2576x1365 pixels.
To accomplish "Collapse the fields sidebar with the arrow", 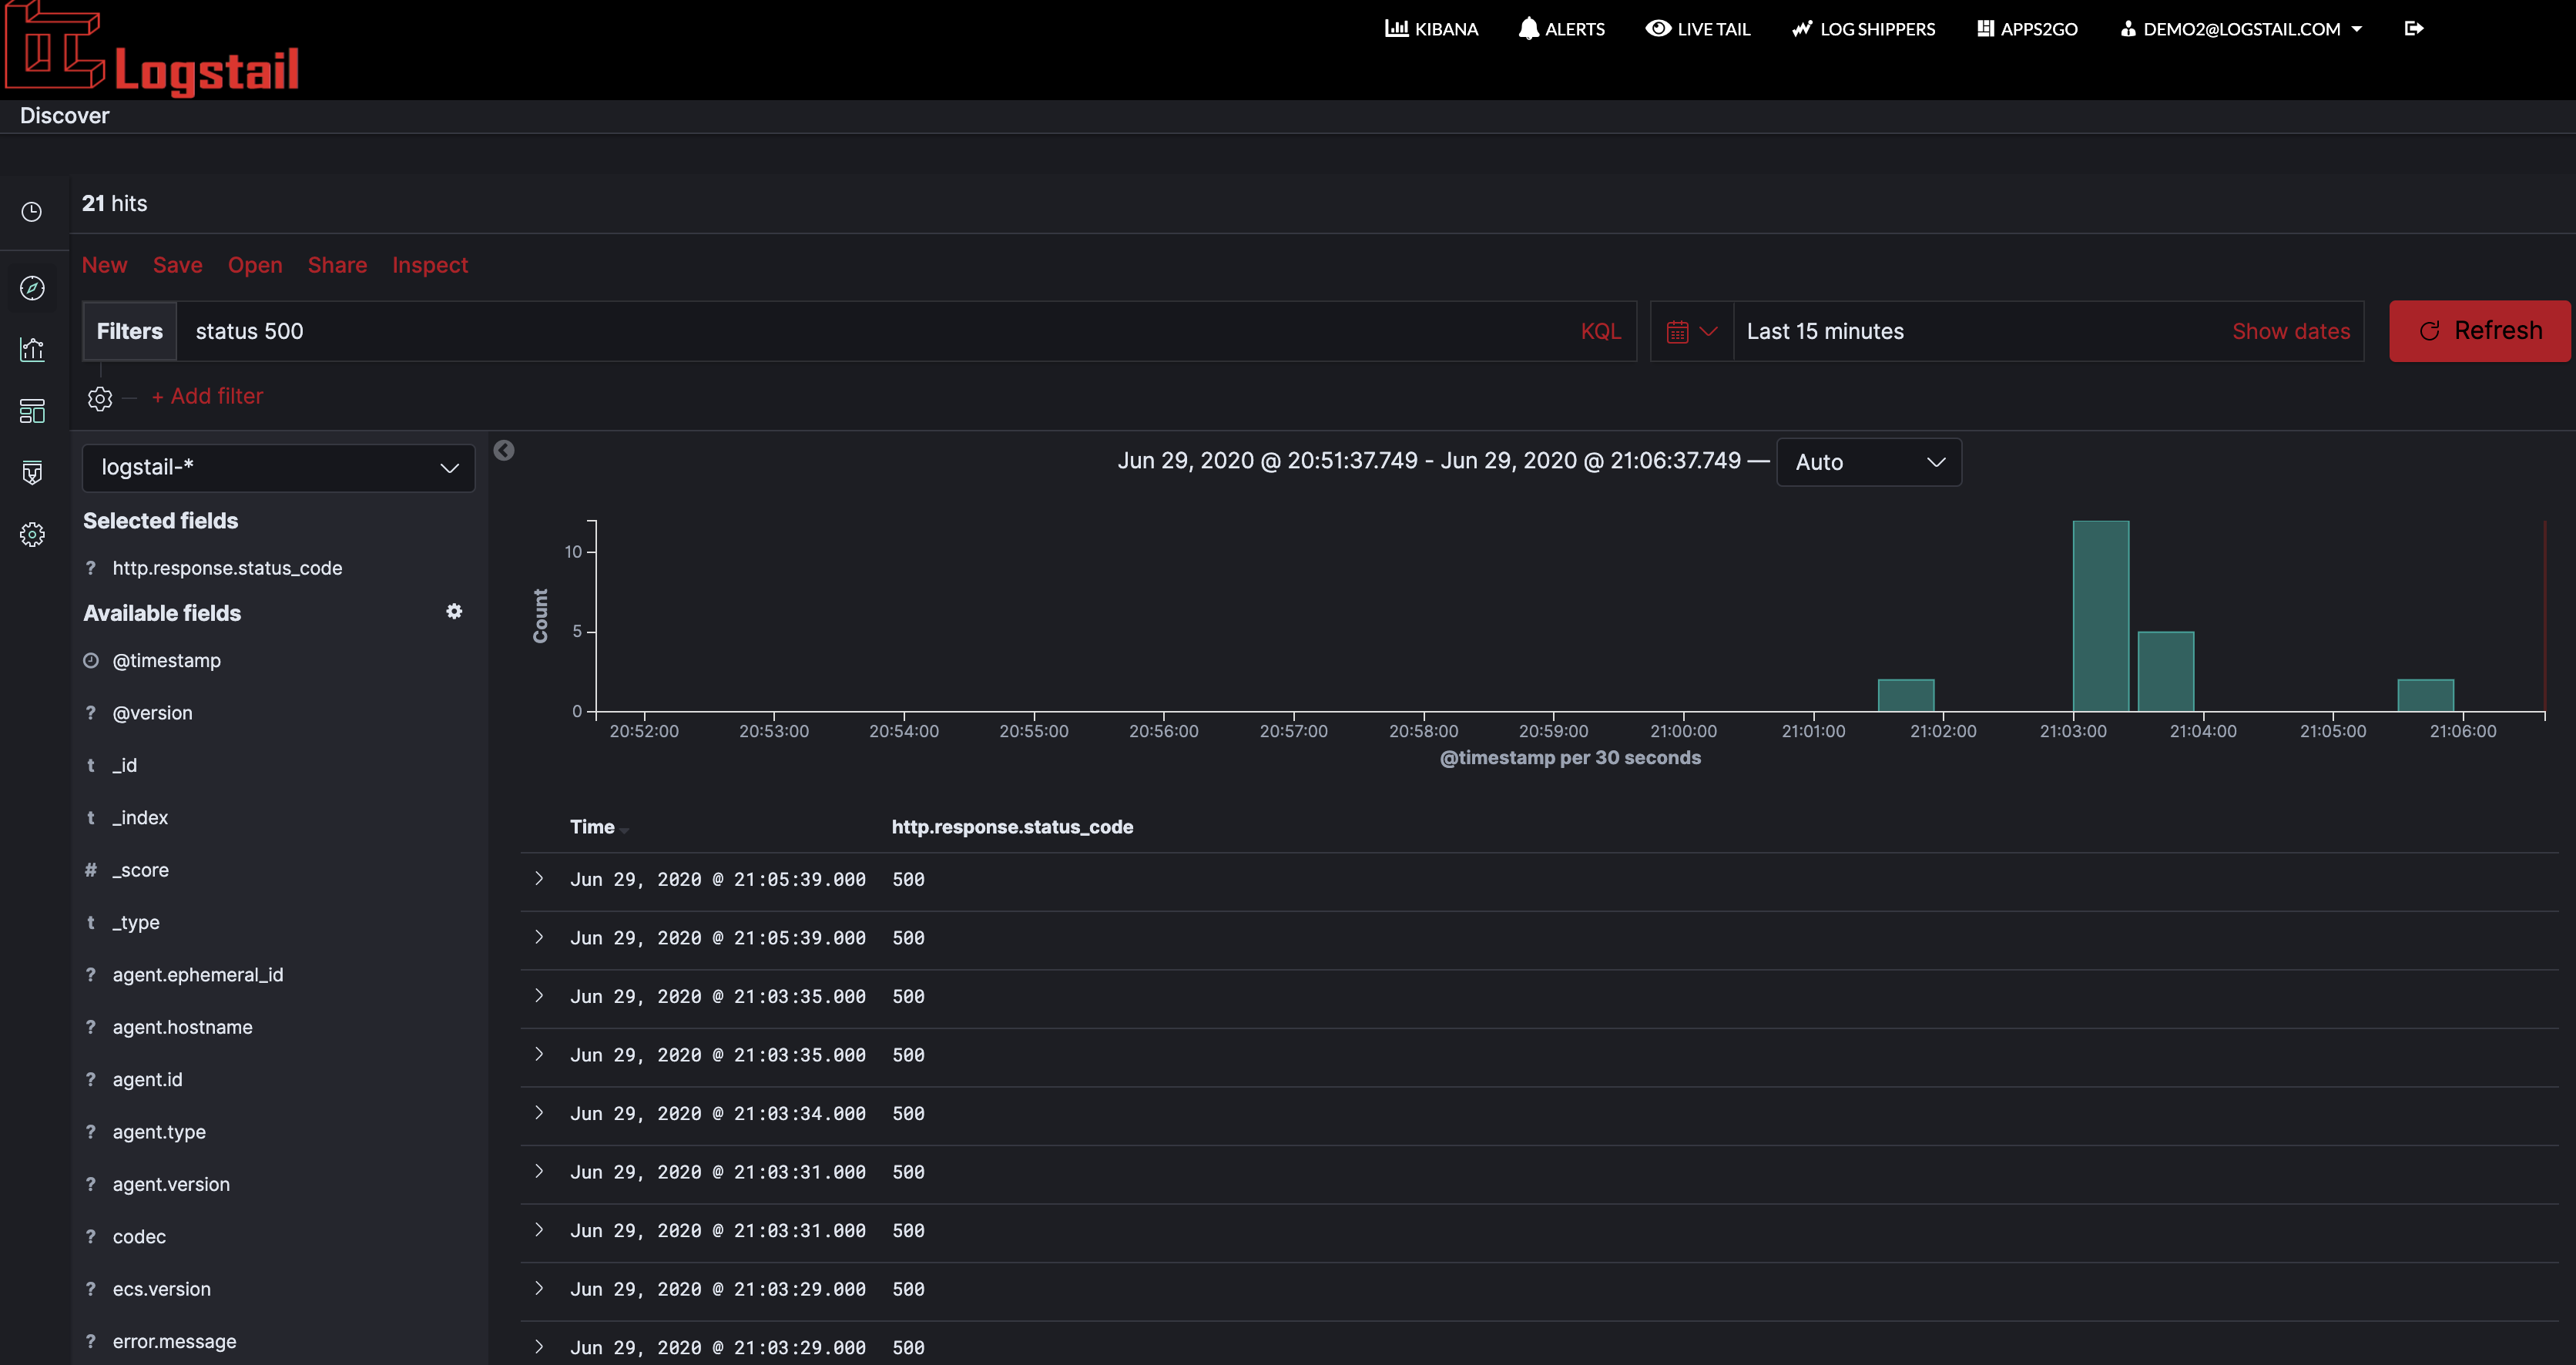I will pyautogui.click(x=504, y=450).
